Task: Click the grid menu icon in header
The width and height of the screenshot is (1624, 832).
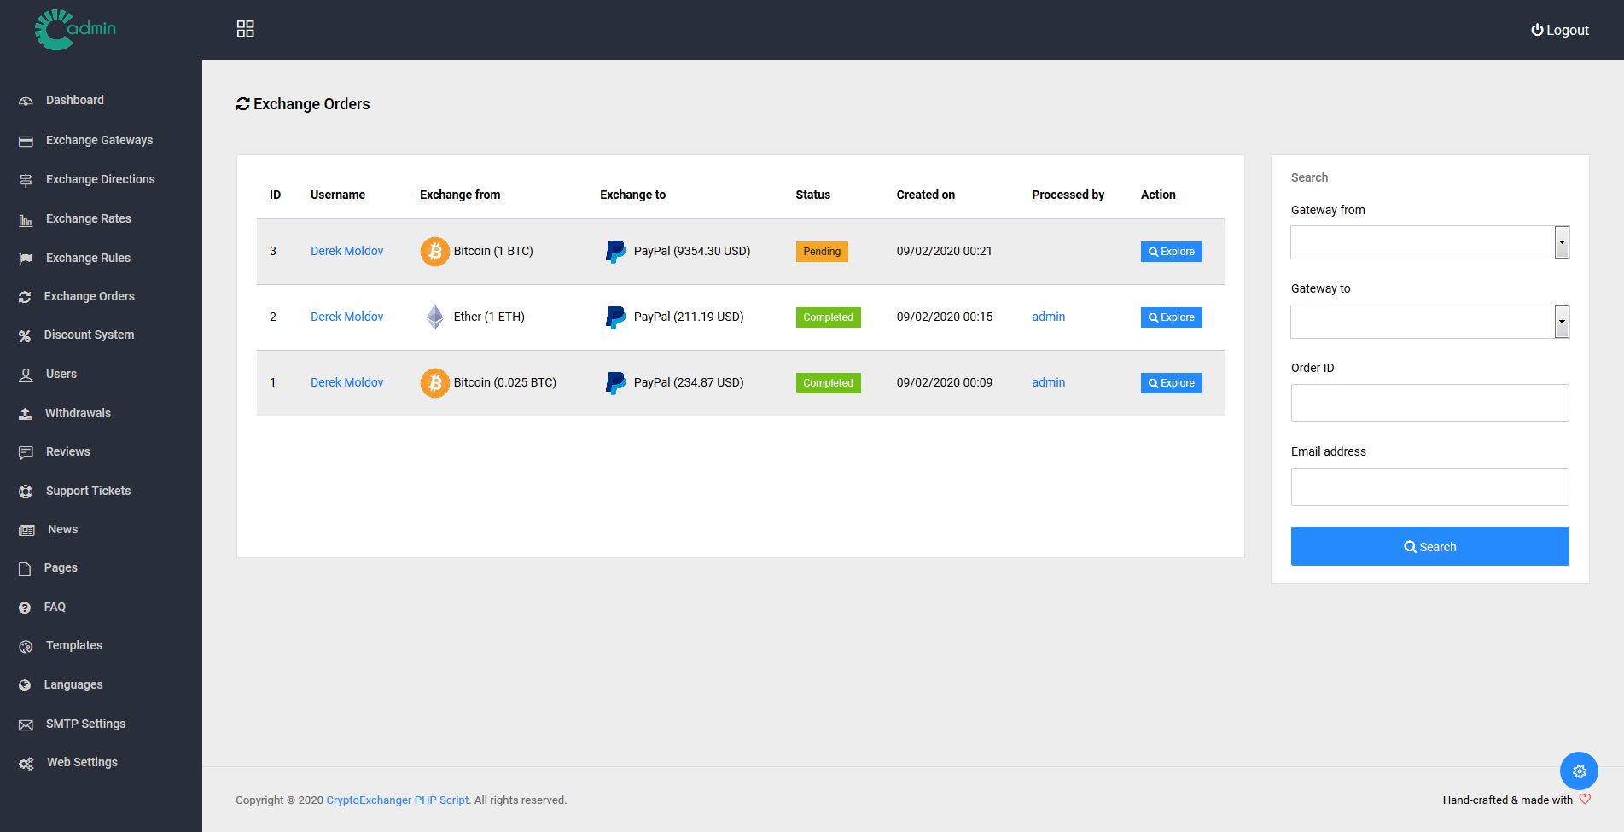Action: pyautogui.click(x=245, y=29)
